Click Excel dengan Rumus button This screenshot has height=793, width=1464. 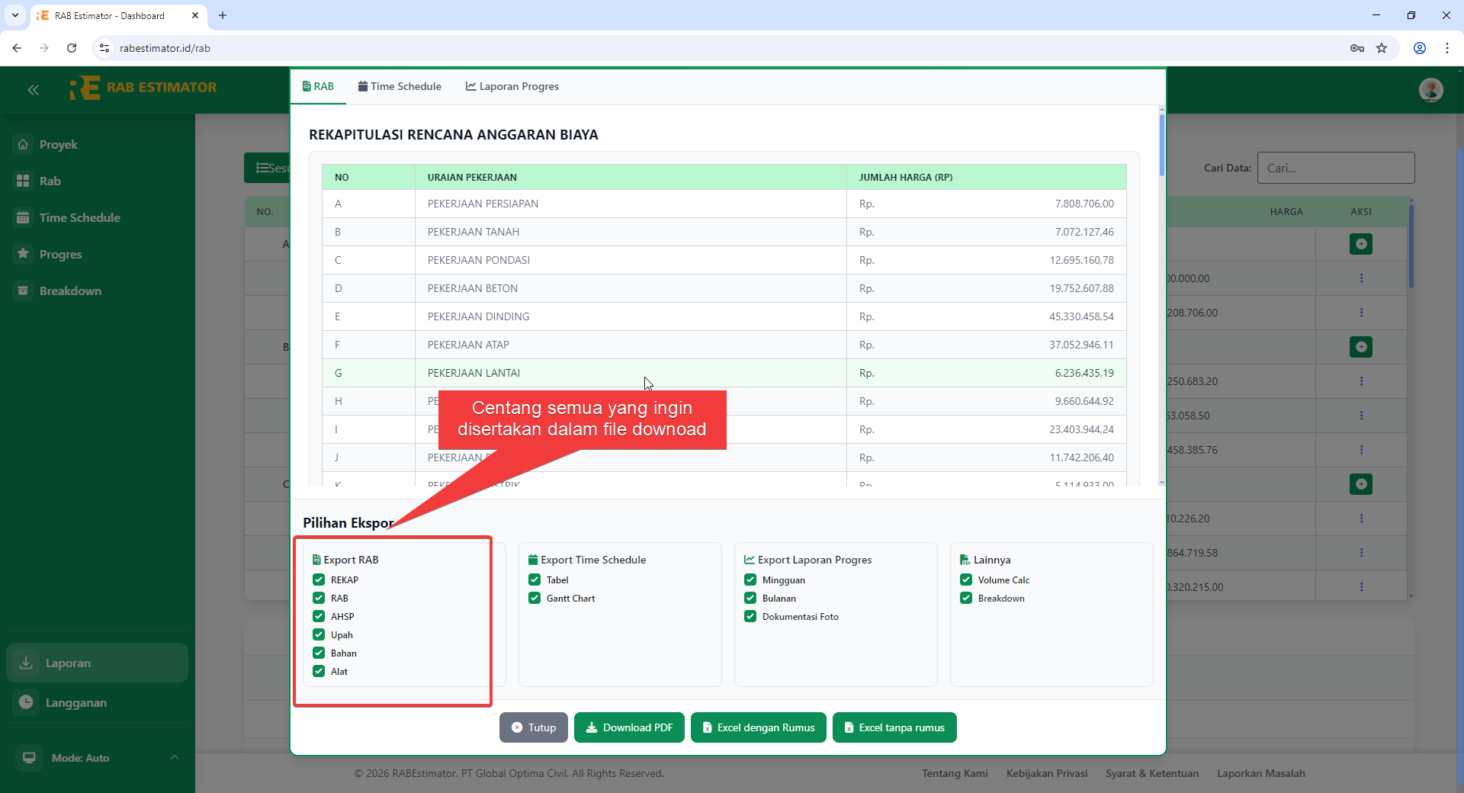(758, 727)
